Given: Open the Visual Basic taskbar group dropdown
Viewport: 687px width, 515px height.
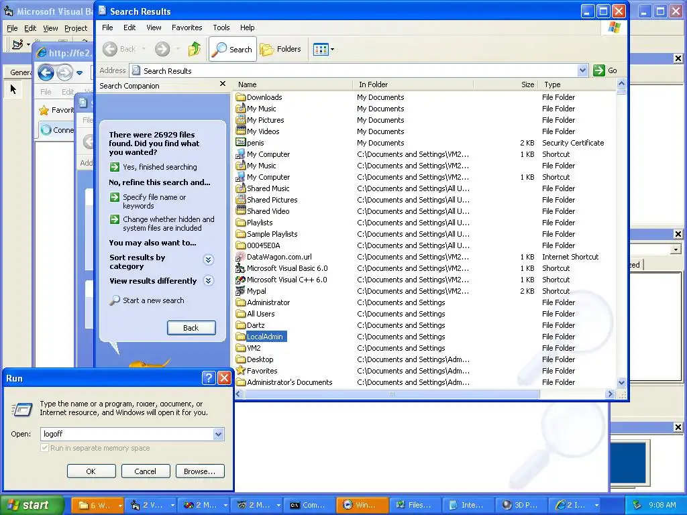Looking at the screenshot, I should (x=172, y=506).
